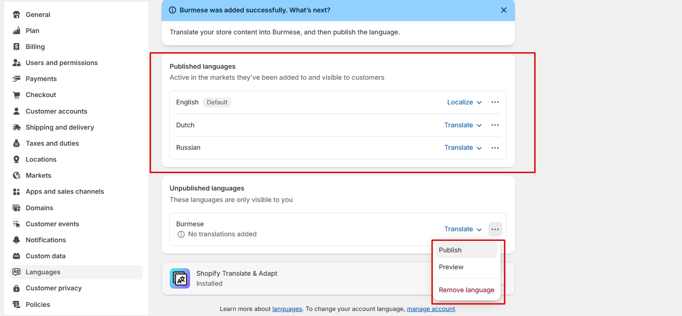Click the Customer privacy lock icon

(x=17, y=288)
